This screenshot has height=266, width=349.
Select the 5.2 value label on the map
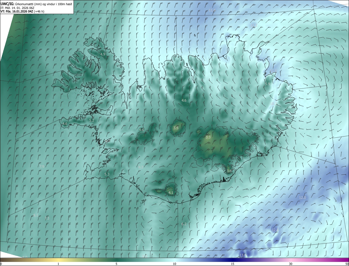coord(92,120)
